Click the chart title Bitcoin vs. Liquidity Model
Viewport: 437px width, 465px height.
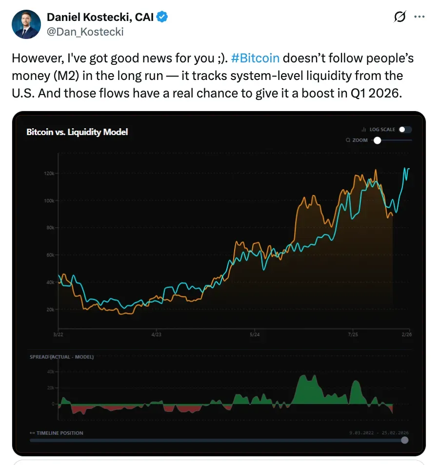tap(77, 132)
